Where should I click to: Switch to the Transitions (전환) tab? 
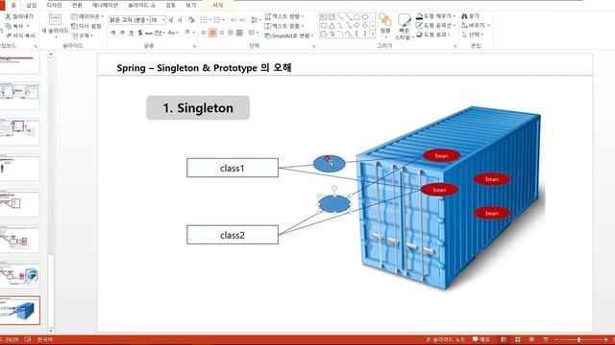coord(77,5)
